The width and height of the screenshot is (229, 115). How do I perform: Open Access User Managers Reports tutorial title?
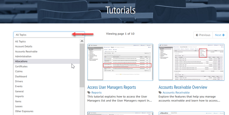[x=111, y=87]
